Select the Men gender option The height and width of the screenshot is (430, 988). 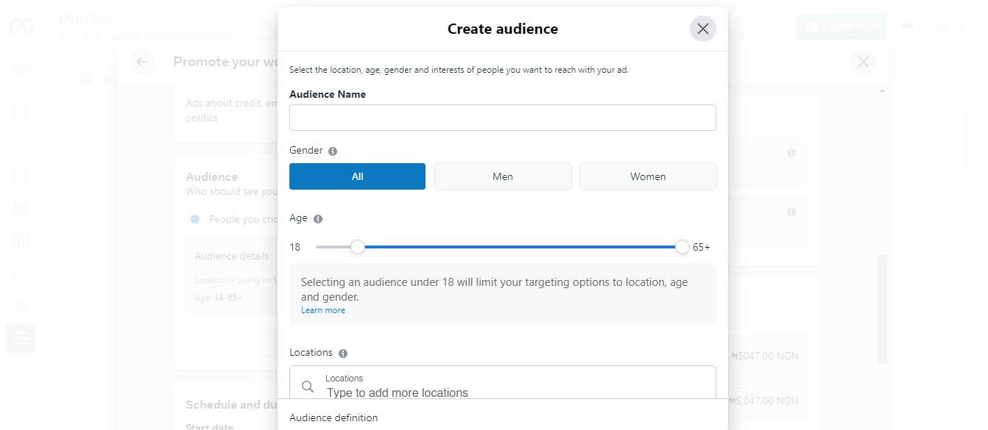(x=502, y=176)
